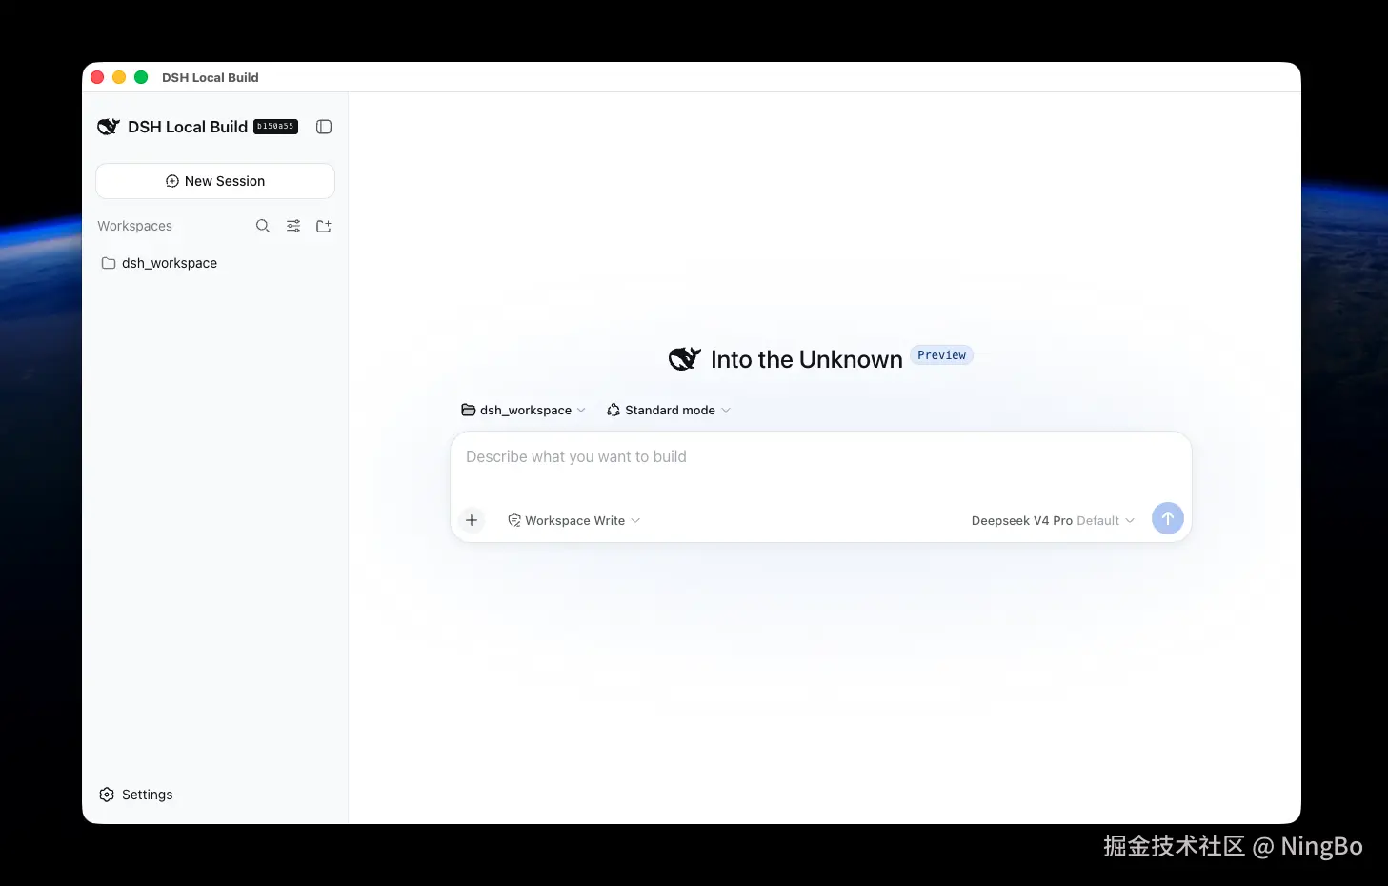Click the yellow minimize window button
1388x886 pixels.
click(119, 77)
